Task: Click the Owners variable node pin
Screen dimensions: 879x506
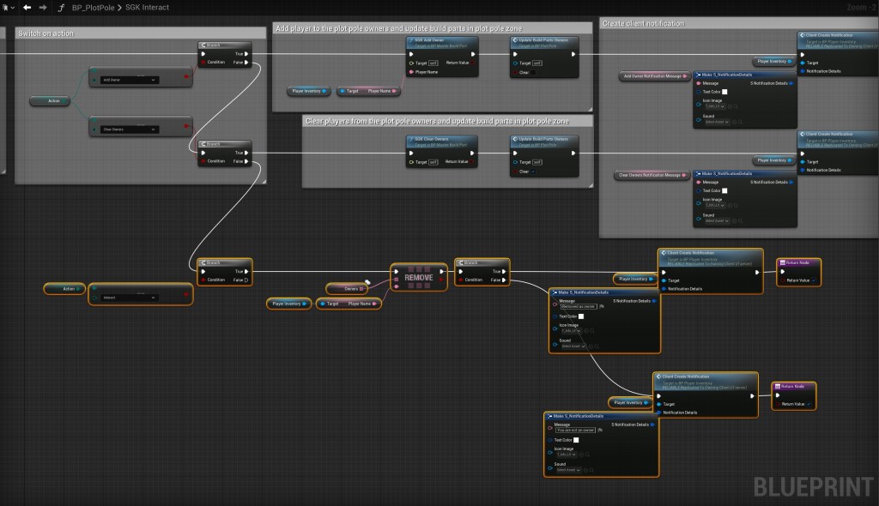Action: tap(362, 288)
